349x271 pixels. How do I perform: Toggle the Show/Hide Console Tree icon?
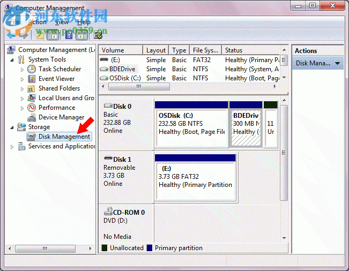pyautogui.click(x=53, y=35)
